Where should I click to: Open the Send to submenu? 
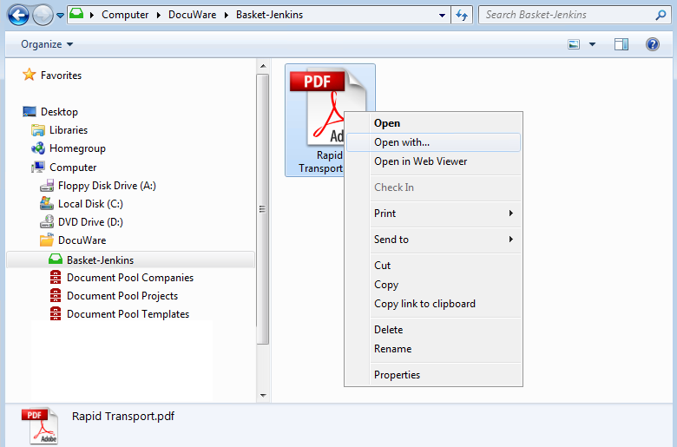coord(433,240)
